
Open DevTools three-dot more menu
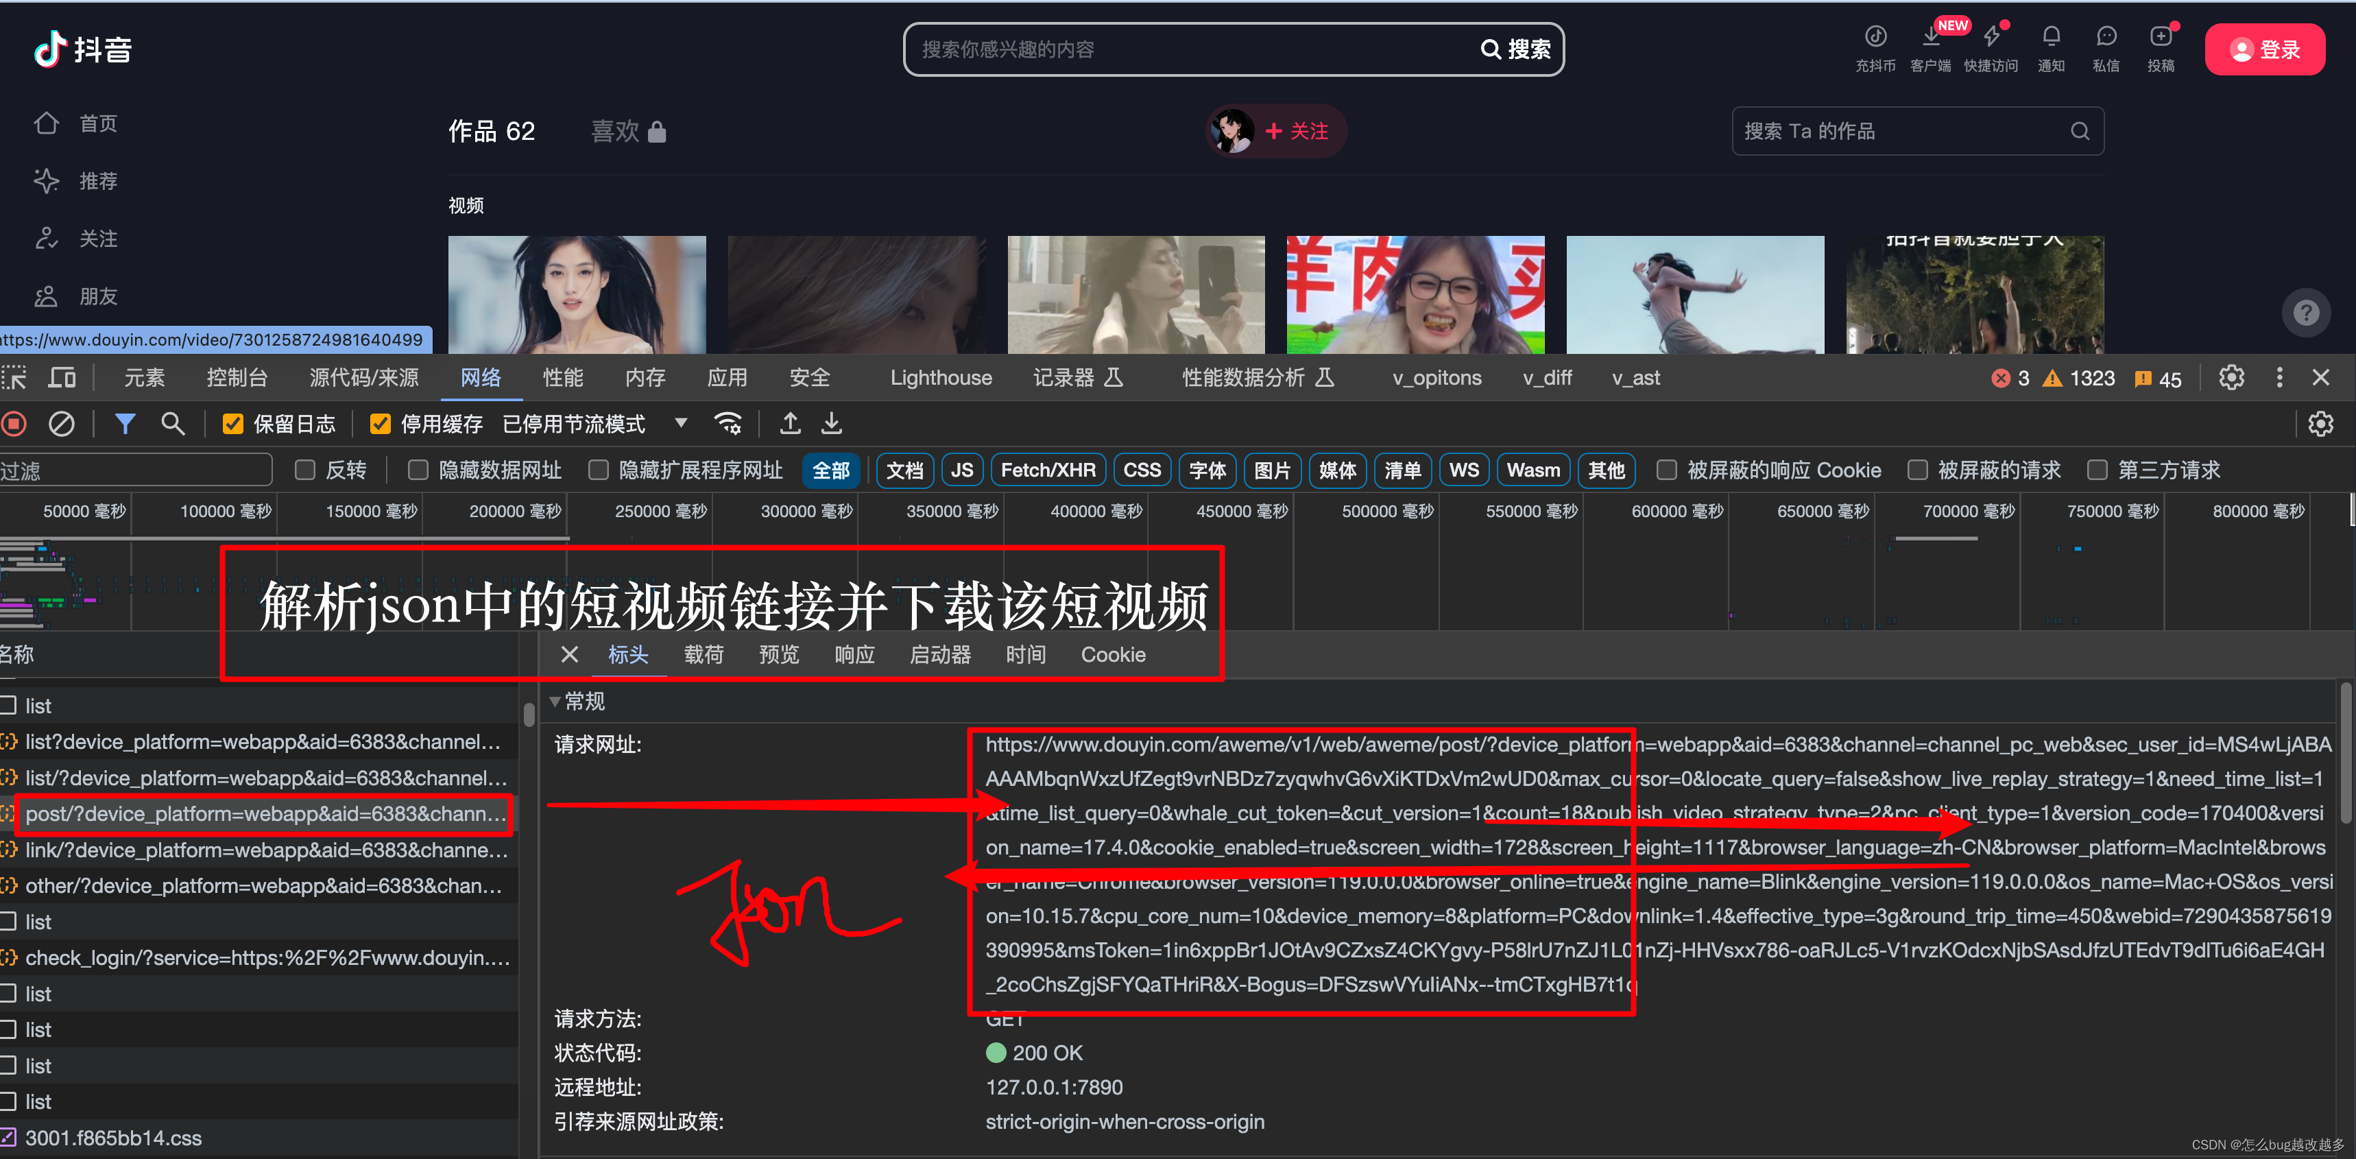(x=2279, y=378)
